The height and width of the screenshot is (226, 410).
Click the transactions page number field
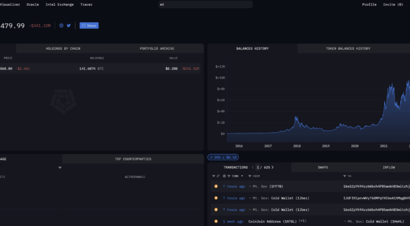[258, 167]
